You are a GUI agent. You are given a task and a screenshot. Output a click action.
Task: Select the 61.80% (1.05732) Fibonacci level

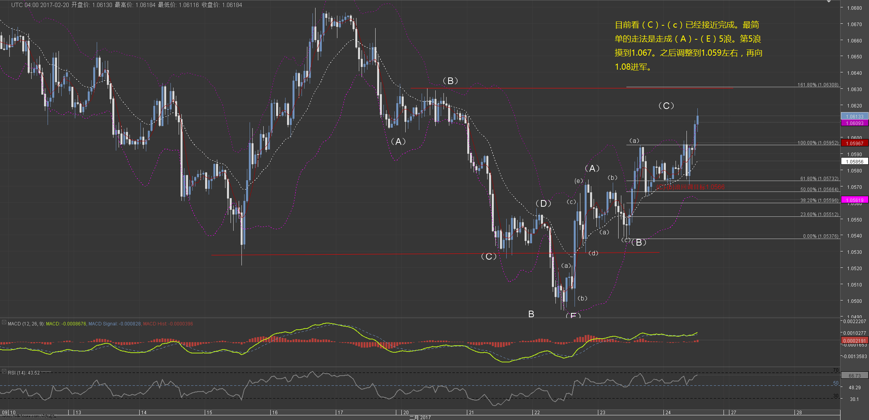[819, 179]
